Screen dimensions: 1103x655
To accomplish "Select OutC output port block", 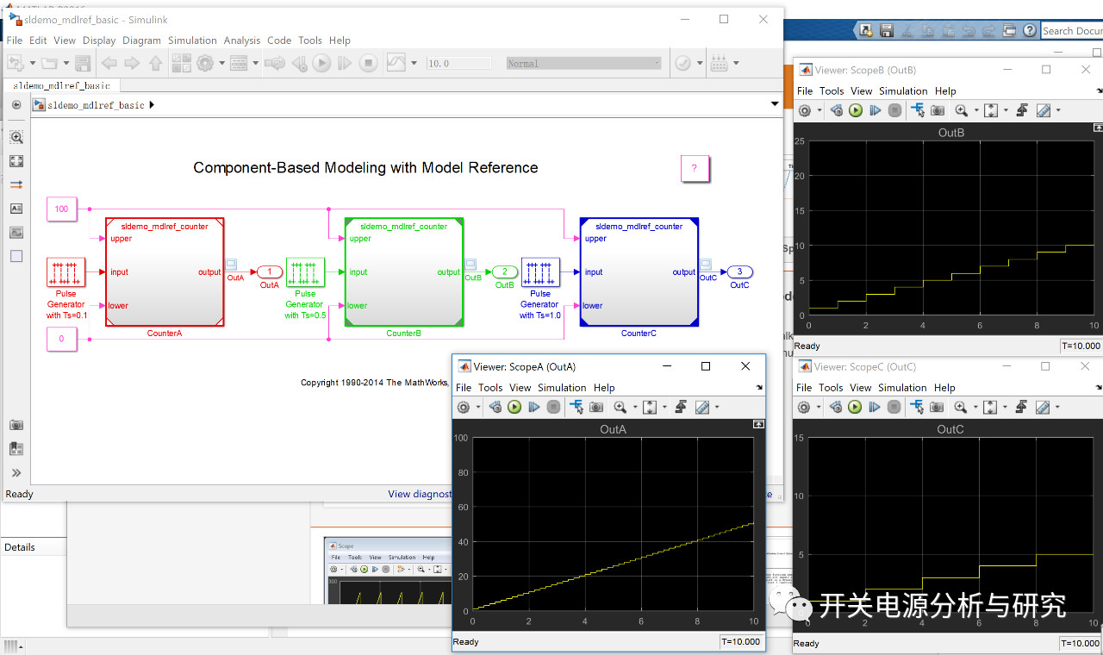I will (x=739, y=272).
